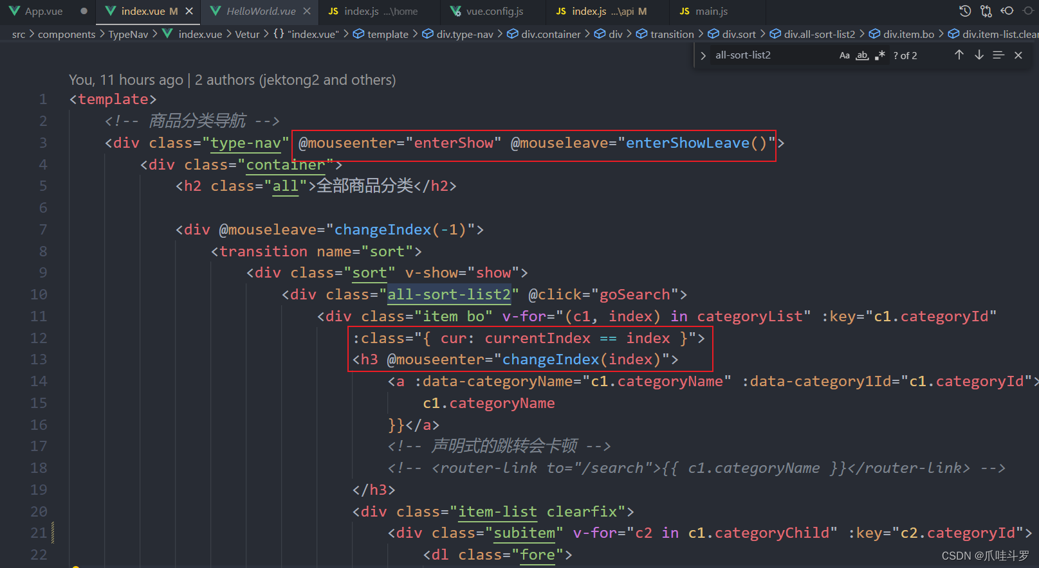Click the JS icon on main.js tab
The width and height of the screenshot is (1039, 568).
click(685, 11)
